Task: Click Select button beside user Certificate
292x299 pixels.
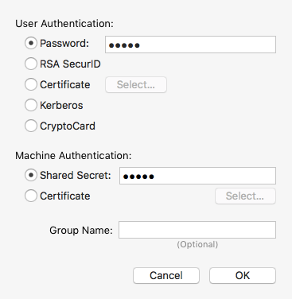Action: pyautogui.click(x=136, y=85)
